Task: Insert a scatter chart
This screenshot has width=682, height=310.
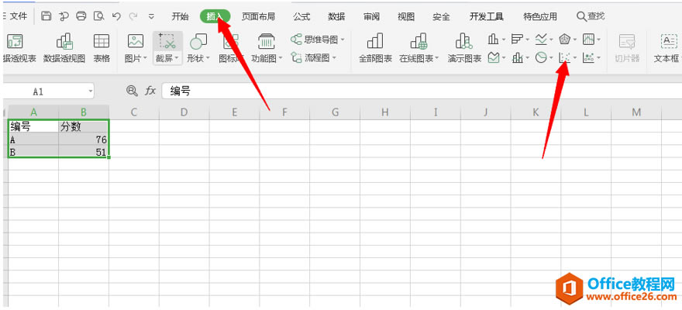Action: point(564,57)
